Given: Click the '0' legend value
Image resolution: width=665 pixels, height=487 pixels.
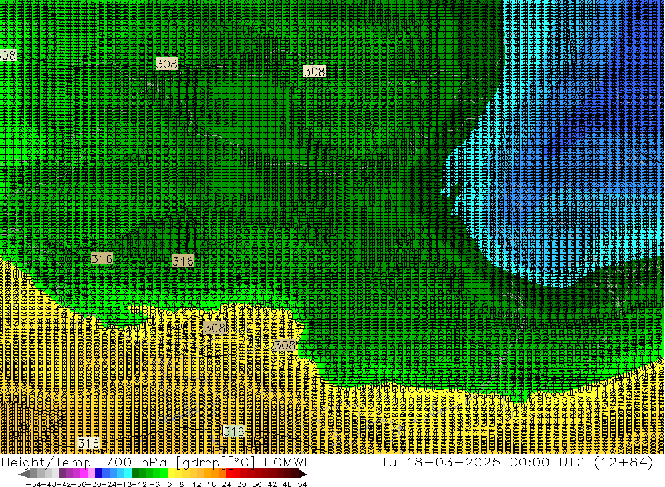Looking at the screenshot, I should pyautogui.click(x=169, y=484).
